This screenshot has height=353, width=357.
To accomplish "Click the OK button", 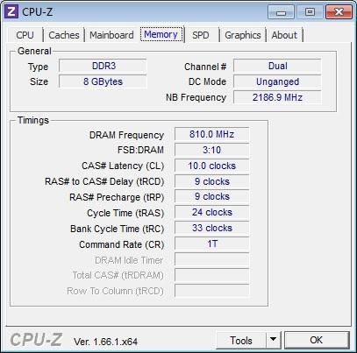I will pos(317,340).
